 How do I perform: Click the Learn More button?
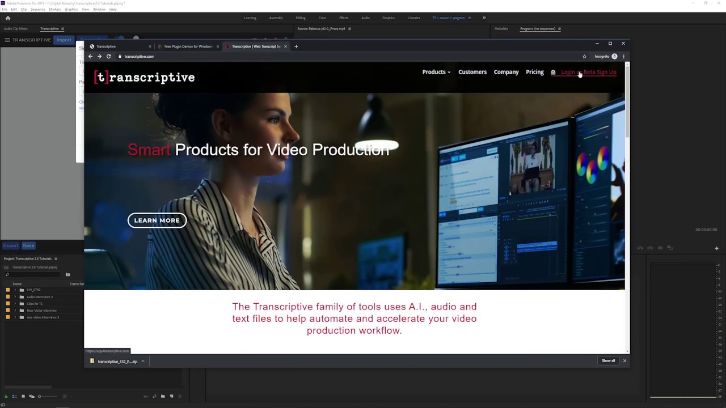pyautogui.click(x=157, y=220)
